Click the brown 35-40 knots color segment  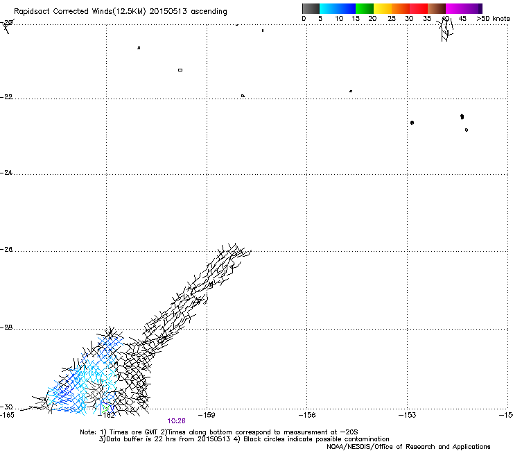(x=437, y=8)
